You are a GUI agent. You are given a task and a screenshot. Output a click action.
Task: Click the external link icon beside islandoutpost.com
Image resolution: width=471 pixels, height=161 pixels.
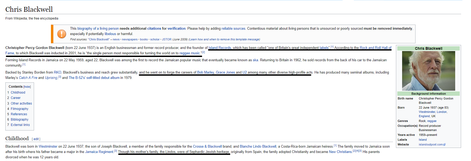coord(444,145)
